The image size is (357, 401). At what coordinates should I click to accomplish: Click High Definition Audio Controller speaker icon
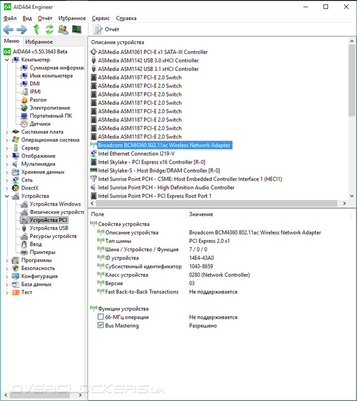94,188
